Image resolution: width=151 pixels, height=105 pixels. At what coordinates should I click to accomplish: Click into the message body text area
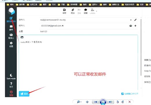point(78,64)
